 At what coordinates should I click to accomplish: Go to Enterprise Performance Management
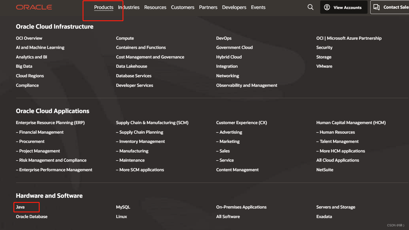(x=54, y=170)
